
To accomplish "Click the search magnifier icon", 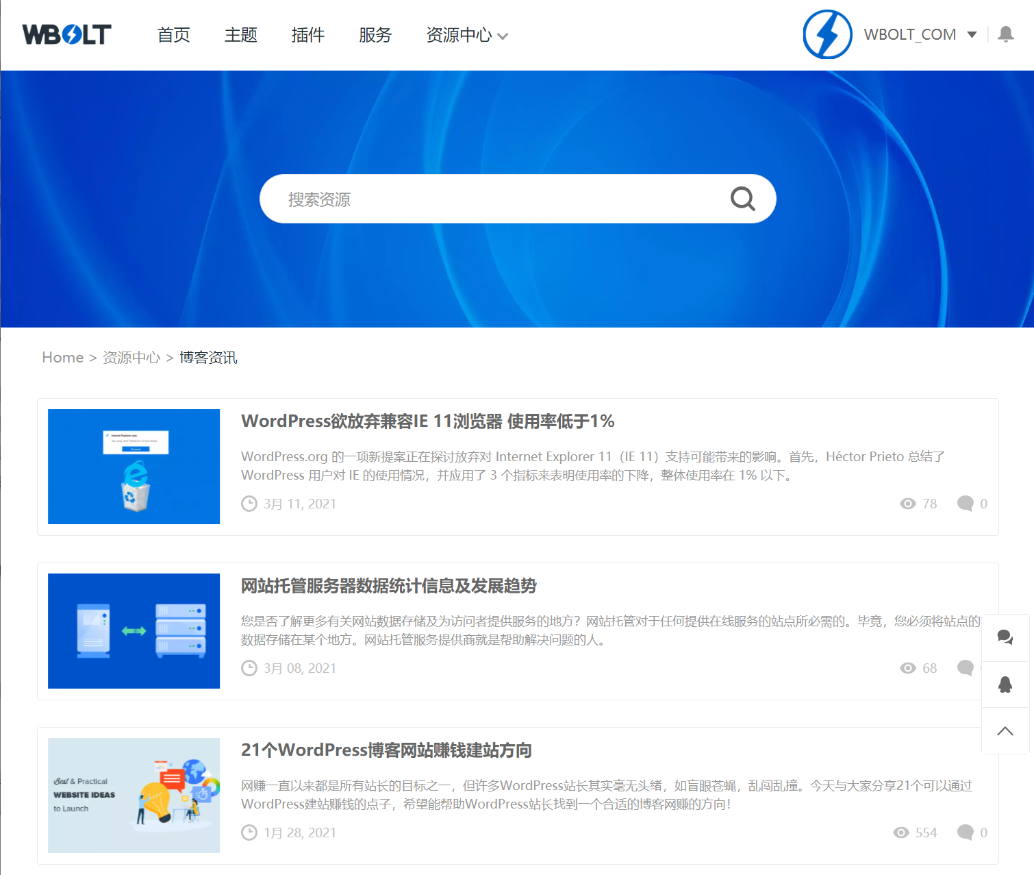I will click(742, 199).
